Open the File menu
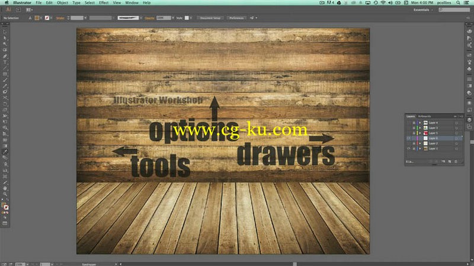This screenshot has width=474, height=266. 39,2
